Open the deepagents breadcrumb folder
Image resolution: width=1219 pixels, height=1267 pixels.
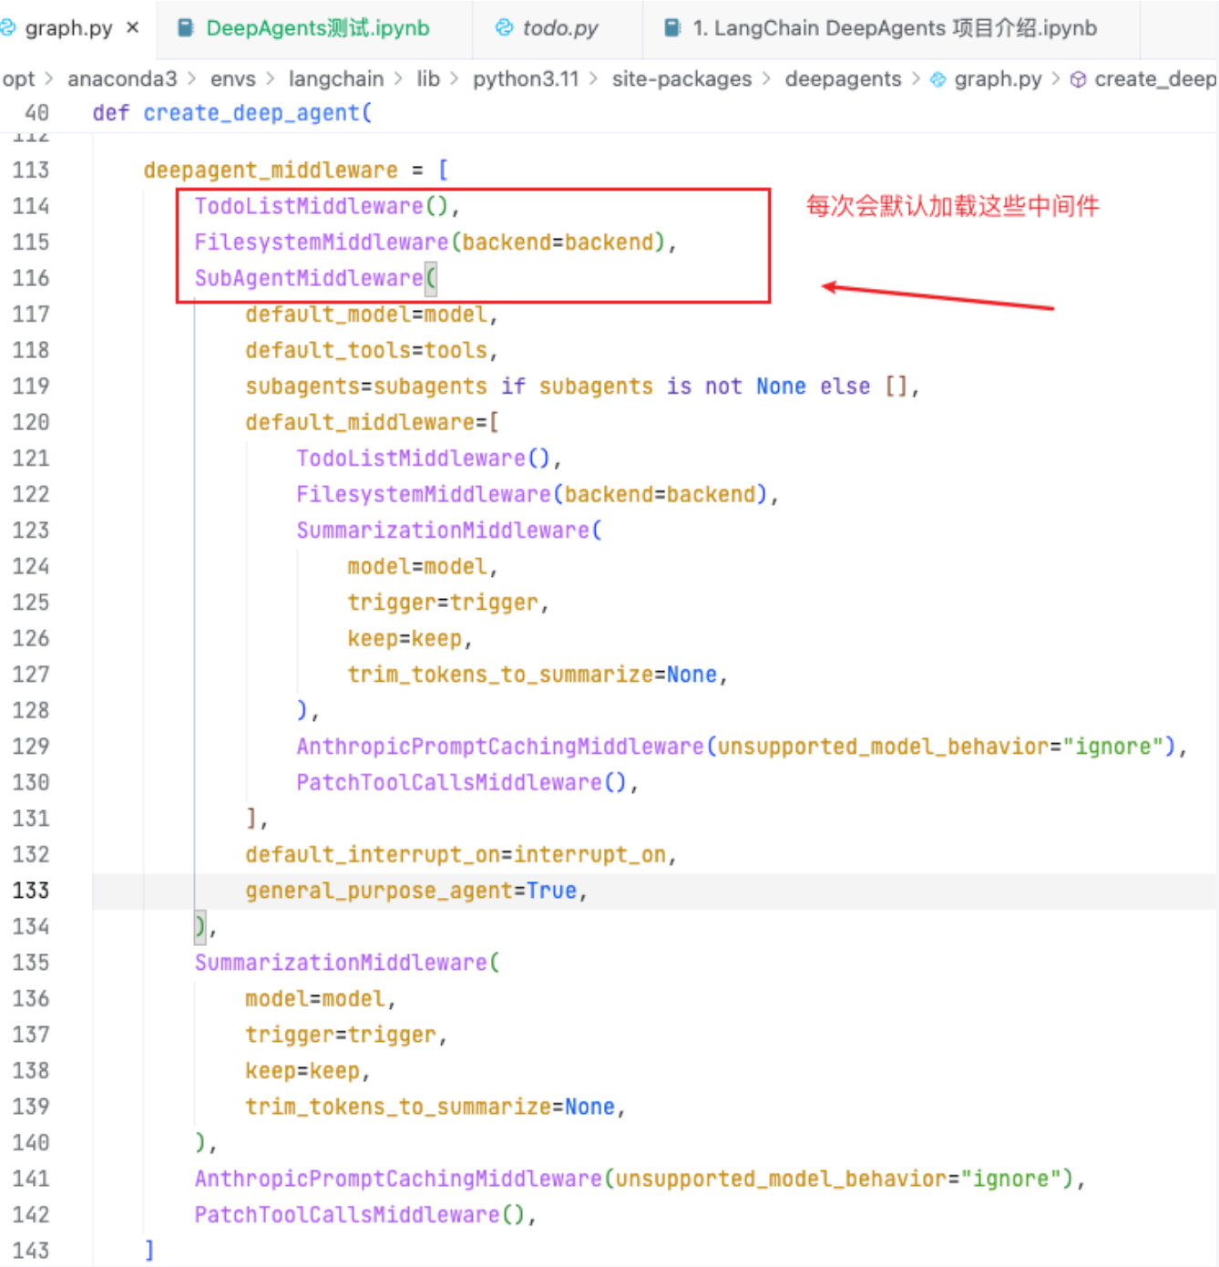(x=843, y=79)
